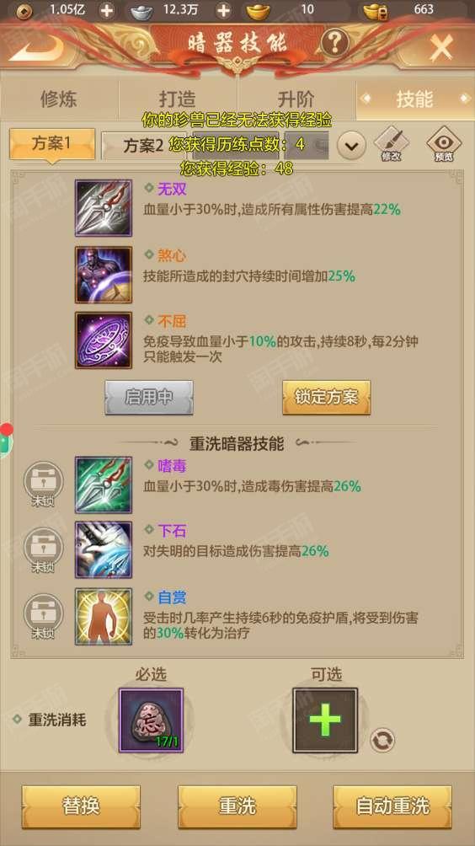Select the 自赏 shield skill icon
This screenshot has height=846, width=475.
(104, 617)
